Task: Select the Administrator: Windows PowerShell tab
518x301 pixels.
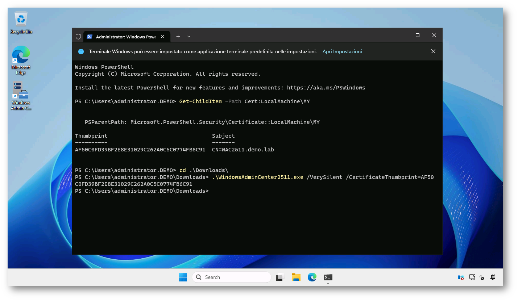Action: [x=126, y=37]
